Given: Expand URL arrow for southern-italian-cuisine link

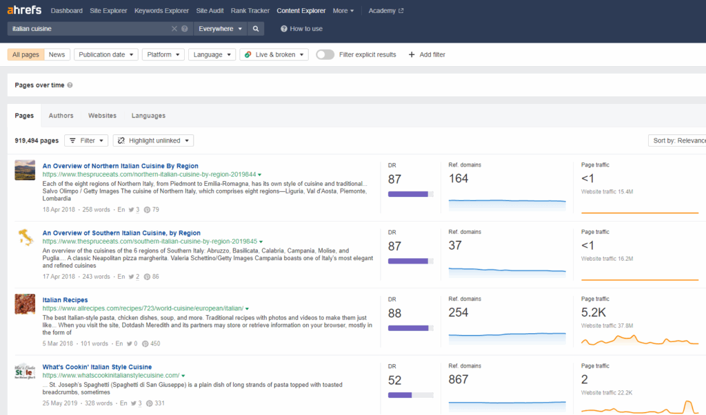Looking at the screenshot, I should (x=261, y=242).
